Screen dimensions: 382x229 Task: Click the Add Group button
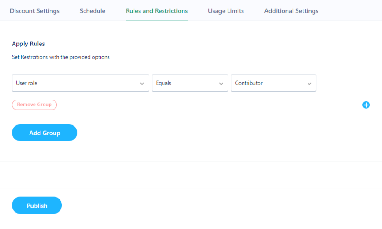pyautogui.click(x=45, y=133)
